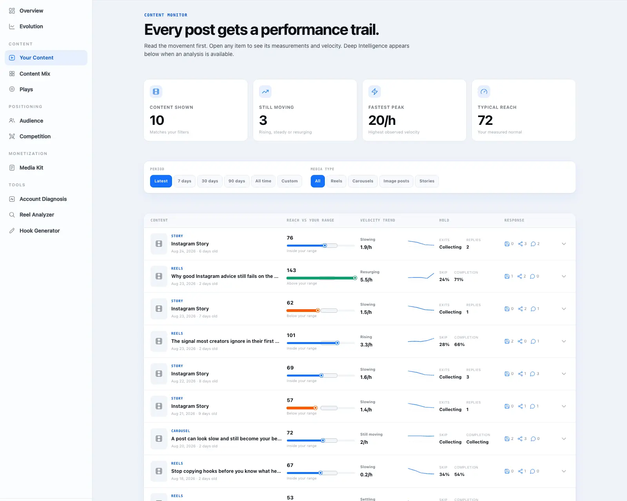Click the share icon in the carousel row
The image size is (627, 501).
520,439
